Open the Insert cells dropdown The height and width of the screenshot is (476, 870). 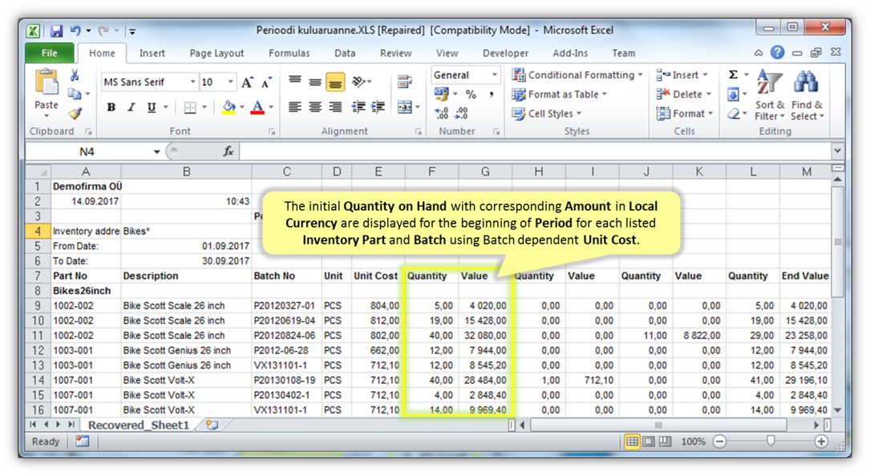[x=705, y=75]
